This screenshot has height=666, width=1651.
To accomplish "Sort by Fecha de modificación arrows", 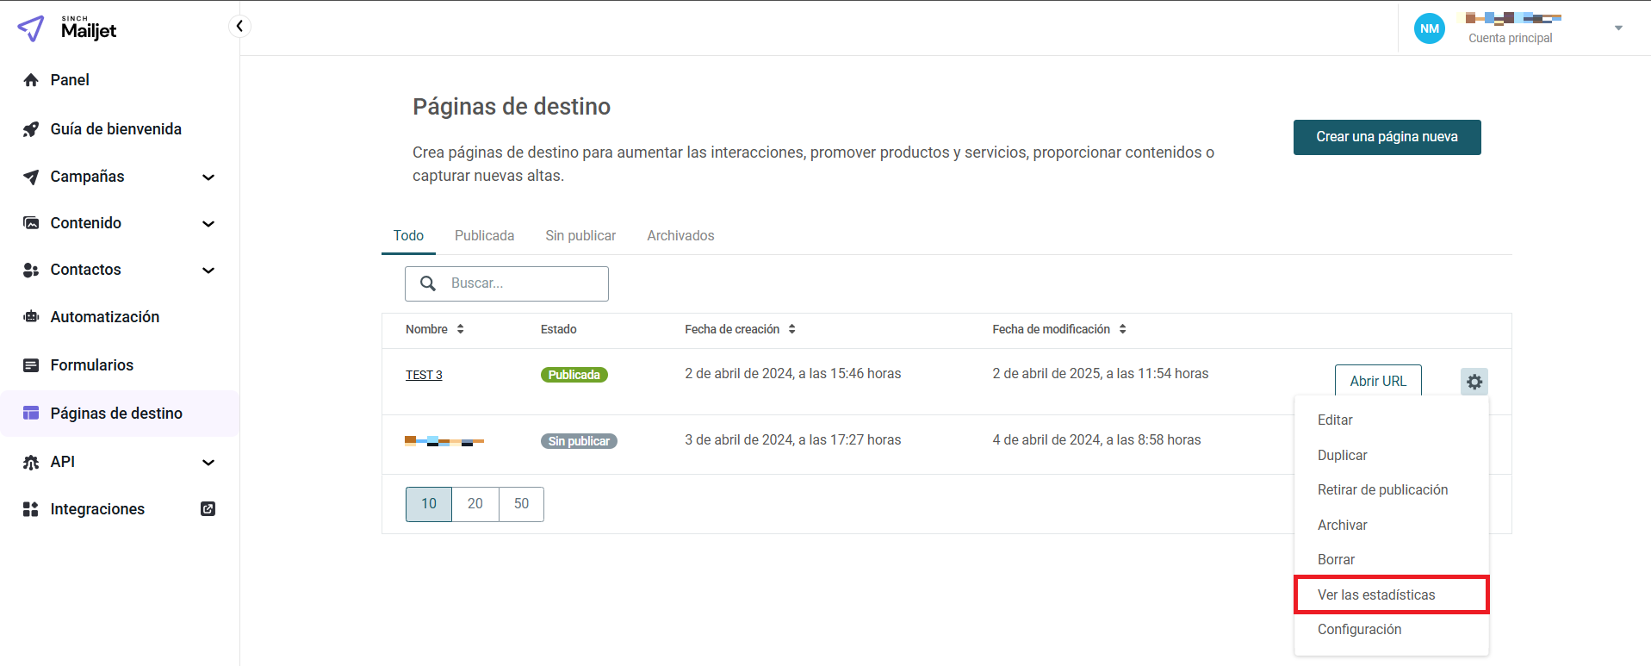I will 1122,329.
